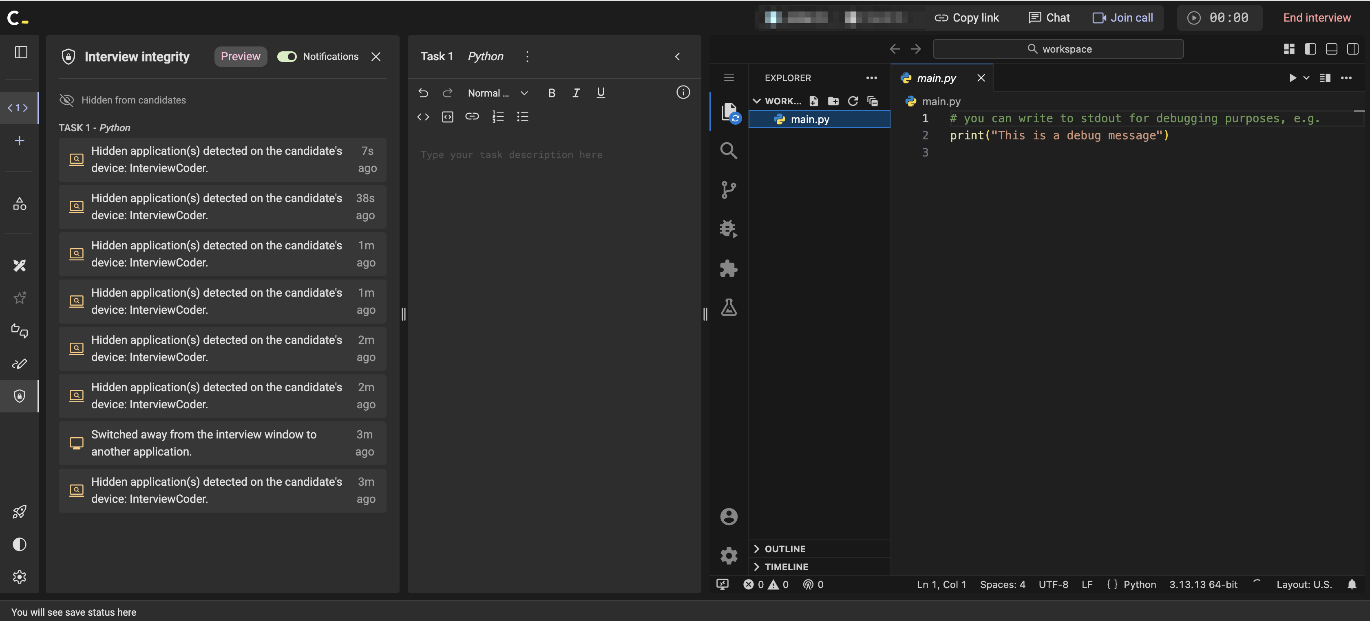Open Run and Debug view
The width and height of the screenshot is (1370, 621).
(728, 229)
